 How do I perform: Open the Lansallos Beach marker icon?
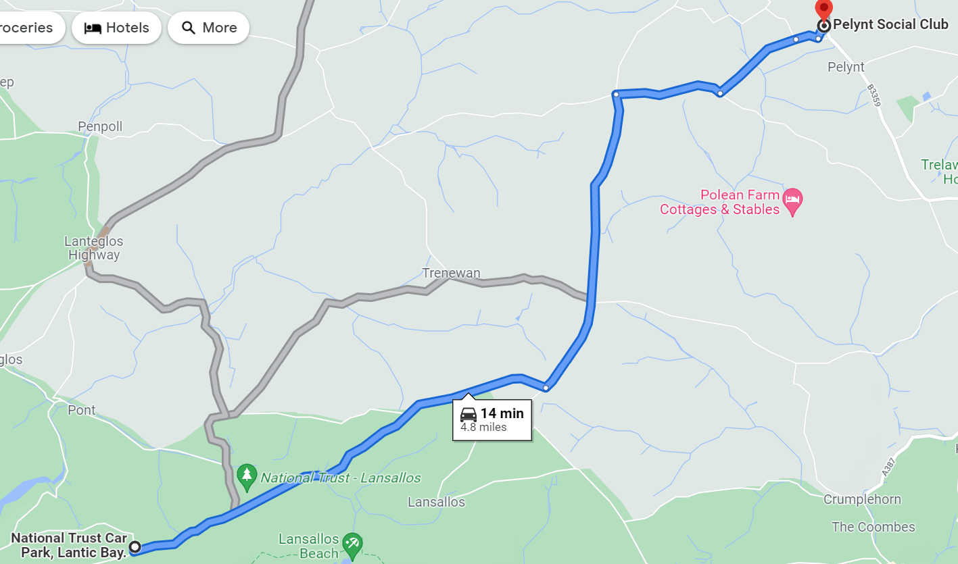coord(352,544)
